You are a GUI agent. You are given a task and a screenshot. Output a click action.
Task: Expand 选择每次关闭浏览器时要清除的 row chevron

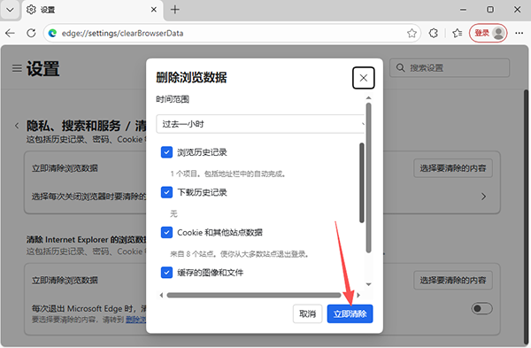483,197
